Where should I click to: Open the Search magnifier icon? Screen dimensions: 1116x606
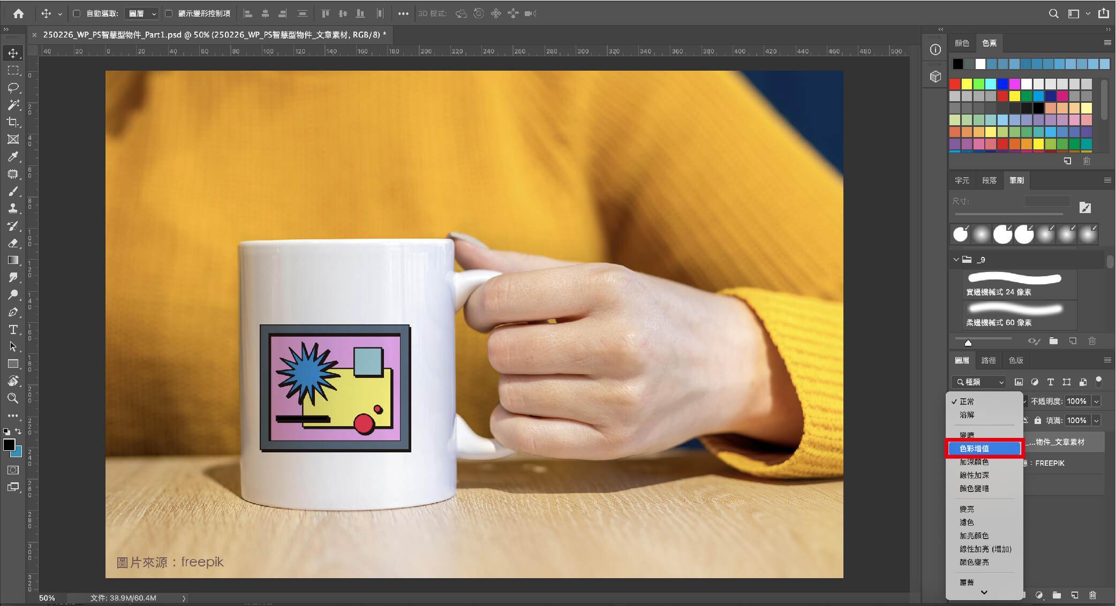point(1053,13)
